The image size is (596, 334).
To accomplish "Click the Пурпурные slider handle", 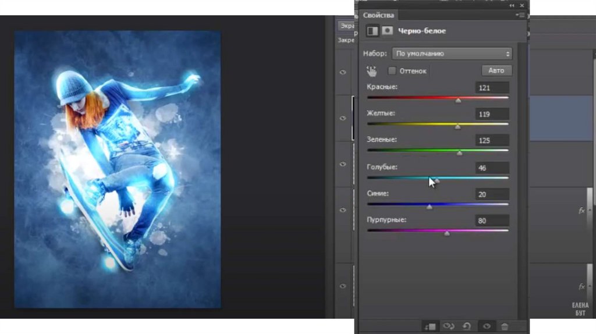I will 447,233.
